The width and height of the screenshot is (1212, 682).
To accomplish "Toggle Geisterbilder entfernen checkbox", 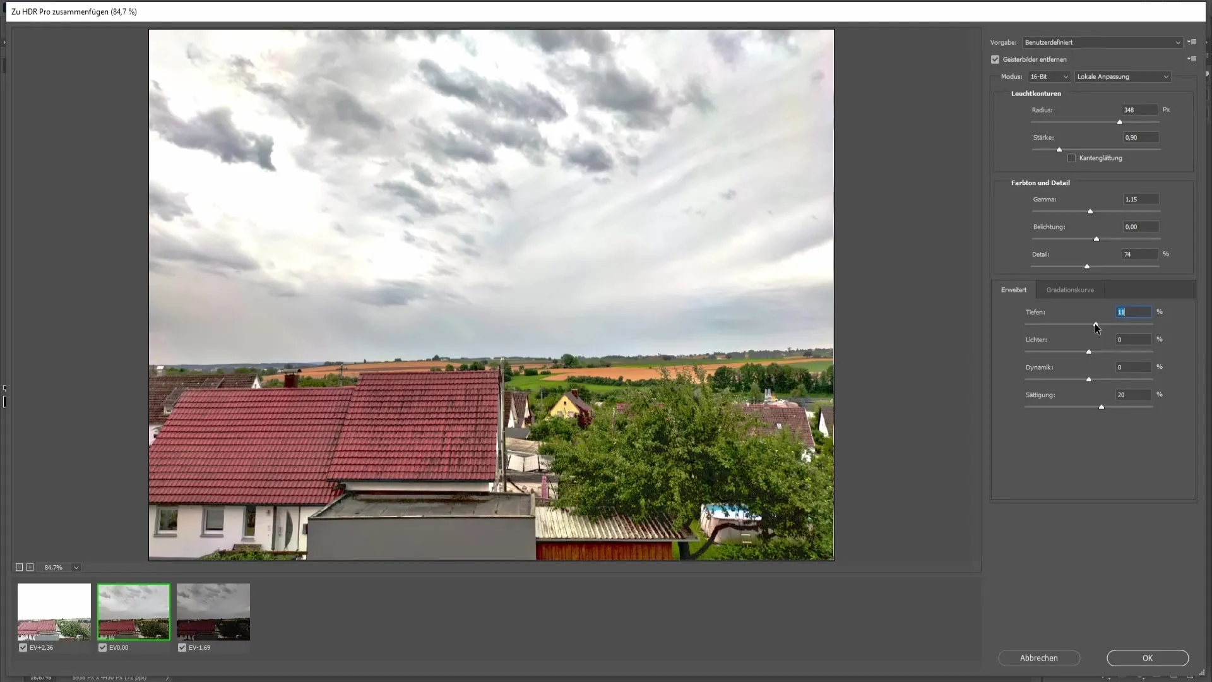I will click(x=995, y=58).
